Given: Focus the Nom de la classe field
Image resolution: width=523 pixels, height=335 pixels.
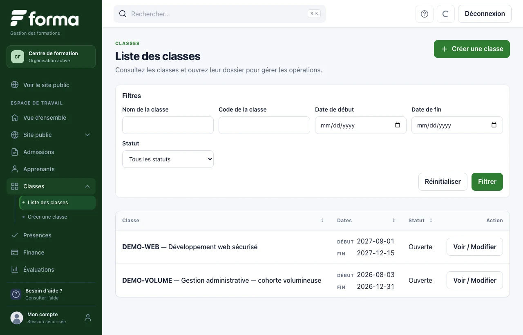Looking at the screenshot, I should [168, 125].
